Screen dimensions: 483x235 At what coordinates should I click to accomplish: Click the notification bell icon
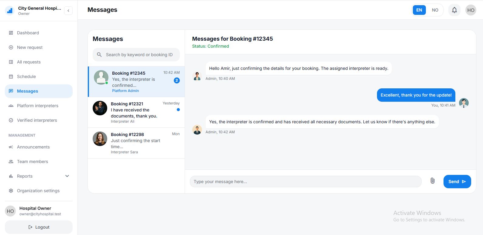[454, 10]
